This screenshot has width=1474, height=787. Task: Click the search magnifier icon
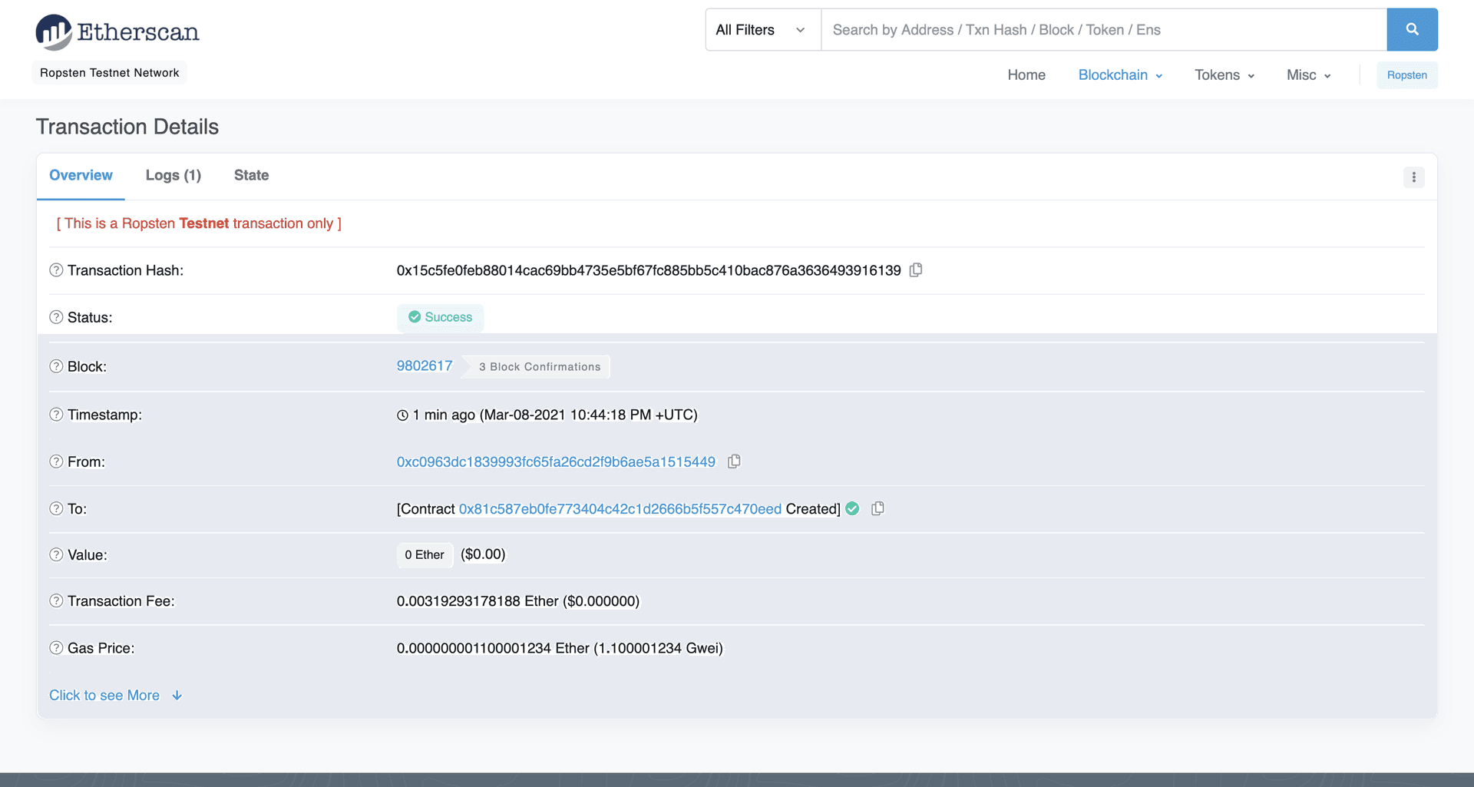[x=1412, y=29]
